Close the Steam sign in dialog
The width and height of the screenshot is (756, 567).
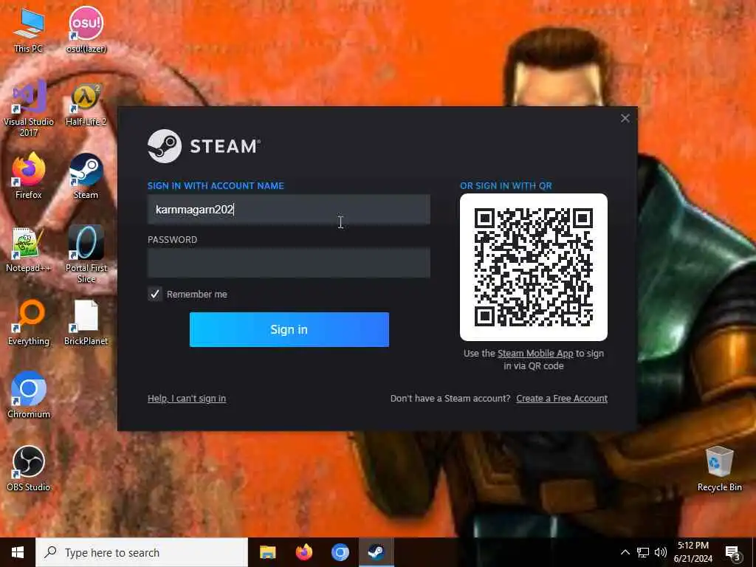[x=625, y=118]
